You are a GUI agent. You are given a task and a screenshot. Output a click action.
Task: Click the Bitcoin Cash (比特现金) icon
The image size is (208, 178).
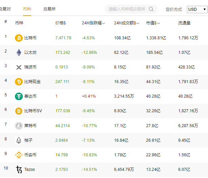click(x=19, y=82)
